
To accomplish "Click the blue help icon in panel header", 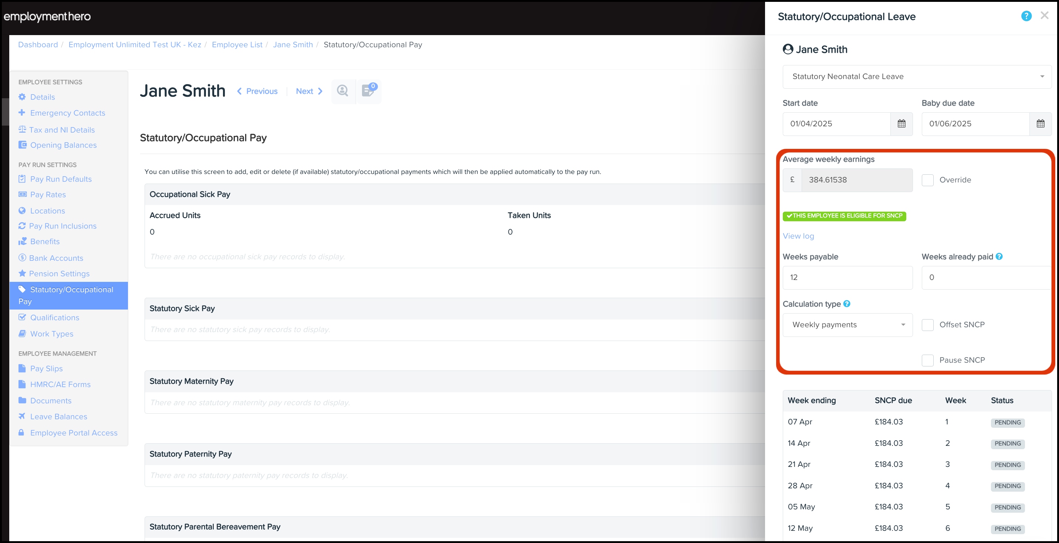I will pyautogui.click(x=1026, y=16).
